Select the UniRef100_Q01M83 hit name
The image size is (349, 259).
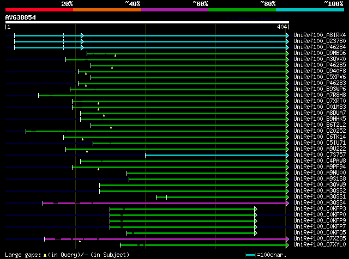pos(320,107)
